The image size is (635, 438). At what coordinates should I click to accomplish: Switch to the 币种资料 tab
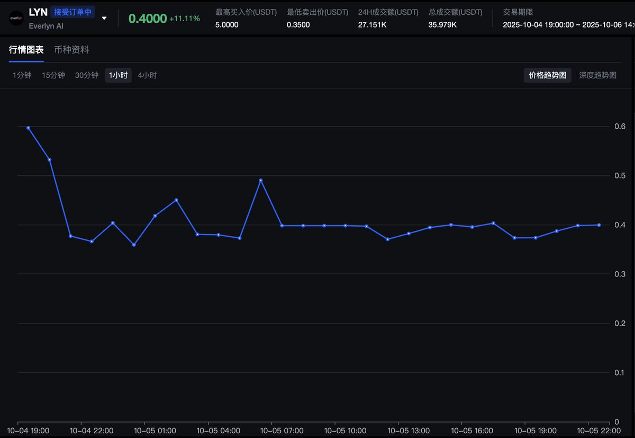click(71, 50)
